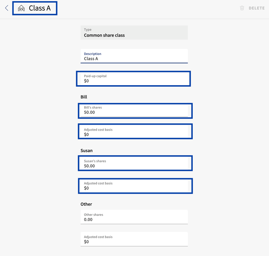
Task: Click Adjusted cost basis under Bill
Action: tap(134, 132)
